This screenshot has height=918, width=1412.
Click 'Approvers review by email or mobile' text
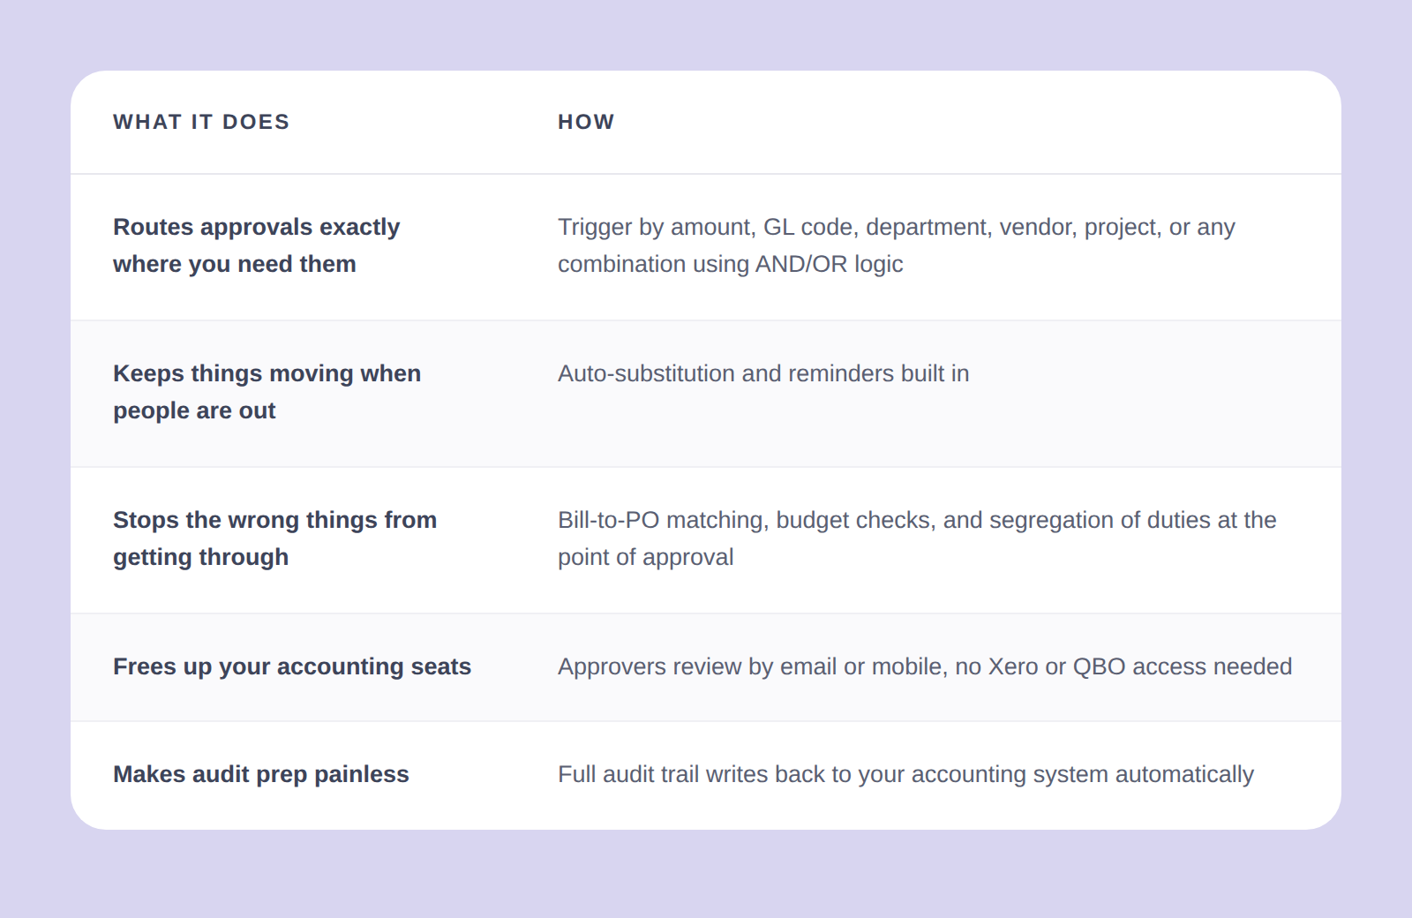(x=925, y=666)
